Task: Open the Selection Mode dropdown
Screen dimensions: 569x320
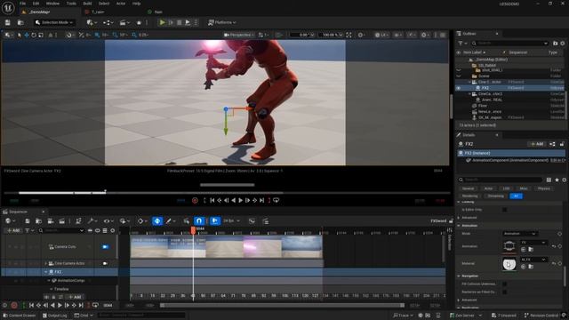Action: click(x=54, y=22)
